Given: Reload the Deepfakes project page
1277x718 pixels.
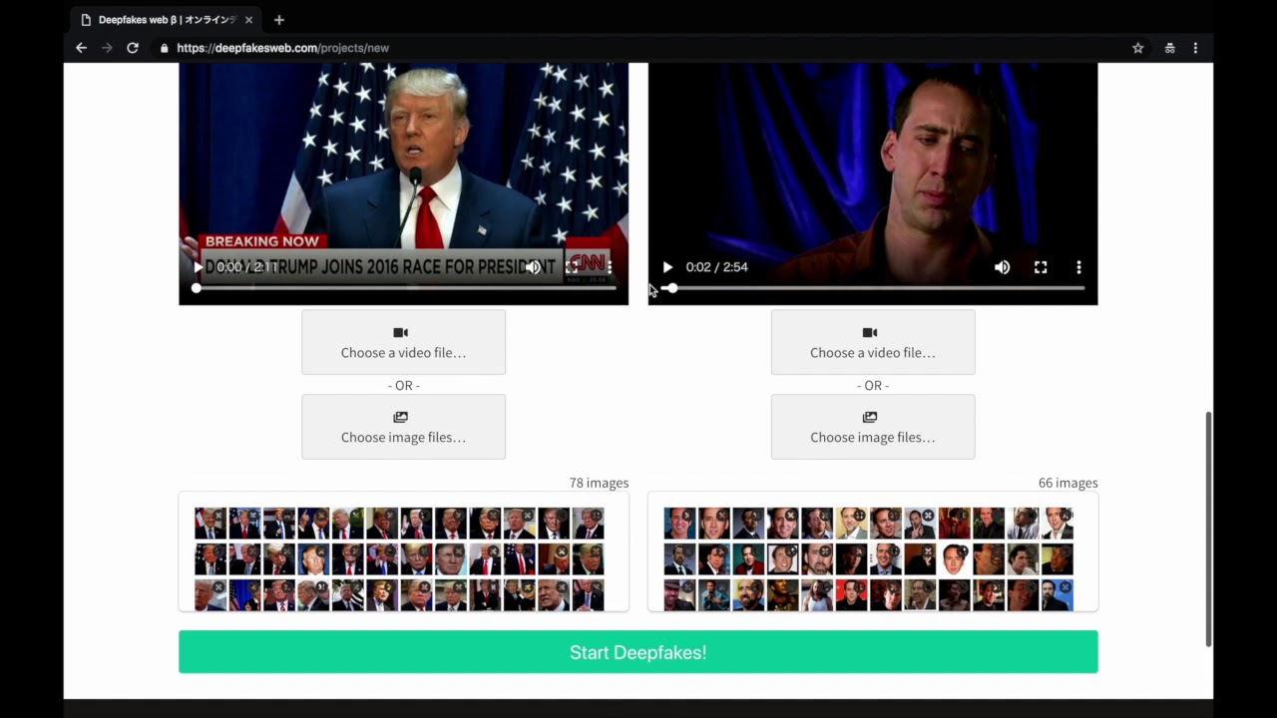Looking at the screenshot, I should click(x=132, y=47).
